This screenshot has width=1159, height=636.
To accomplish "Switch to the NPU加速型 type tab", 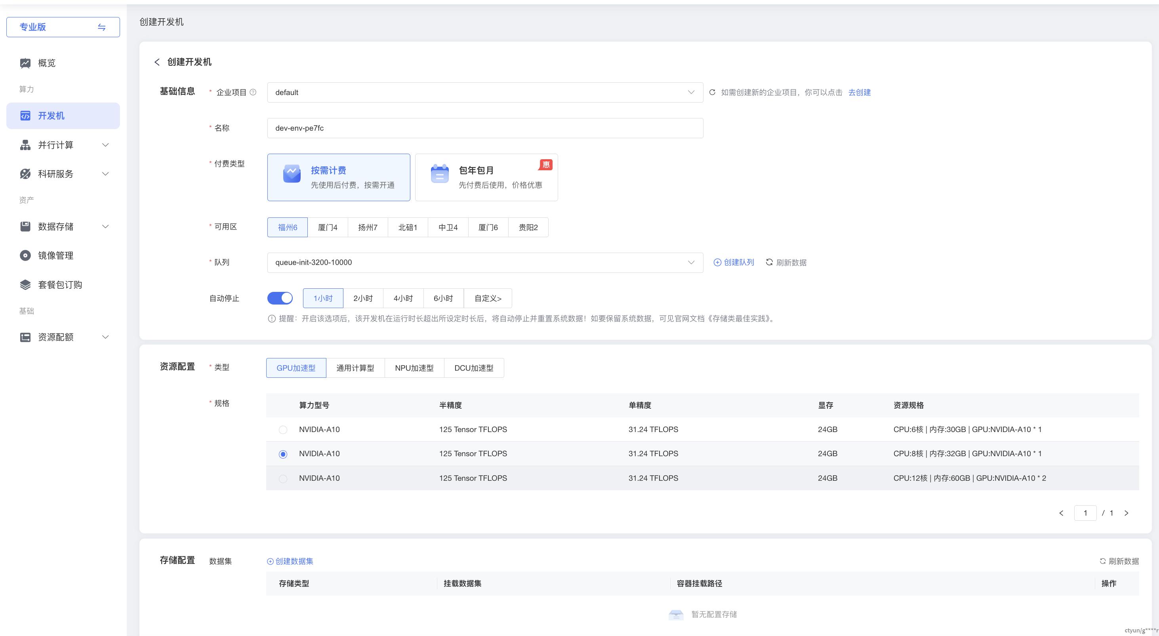I will (414, 368).
